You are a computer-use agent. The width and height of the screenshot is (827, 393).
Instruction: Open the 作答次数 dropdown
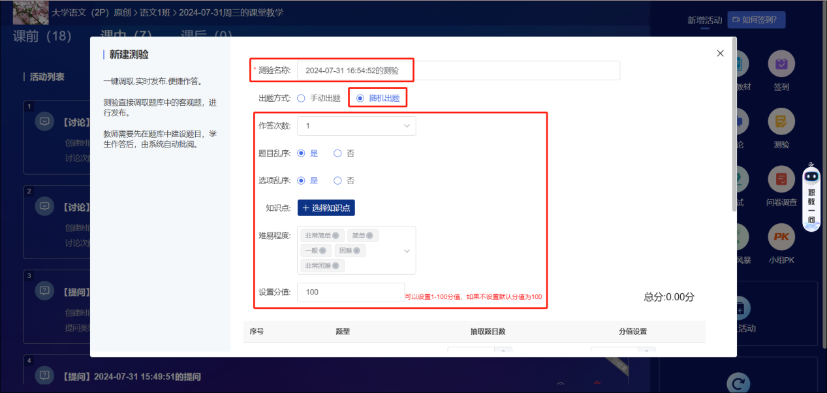pyautogui.click(x=356, y=126)
